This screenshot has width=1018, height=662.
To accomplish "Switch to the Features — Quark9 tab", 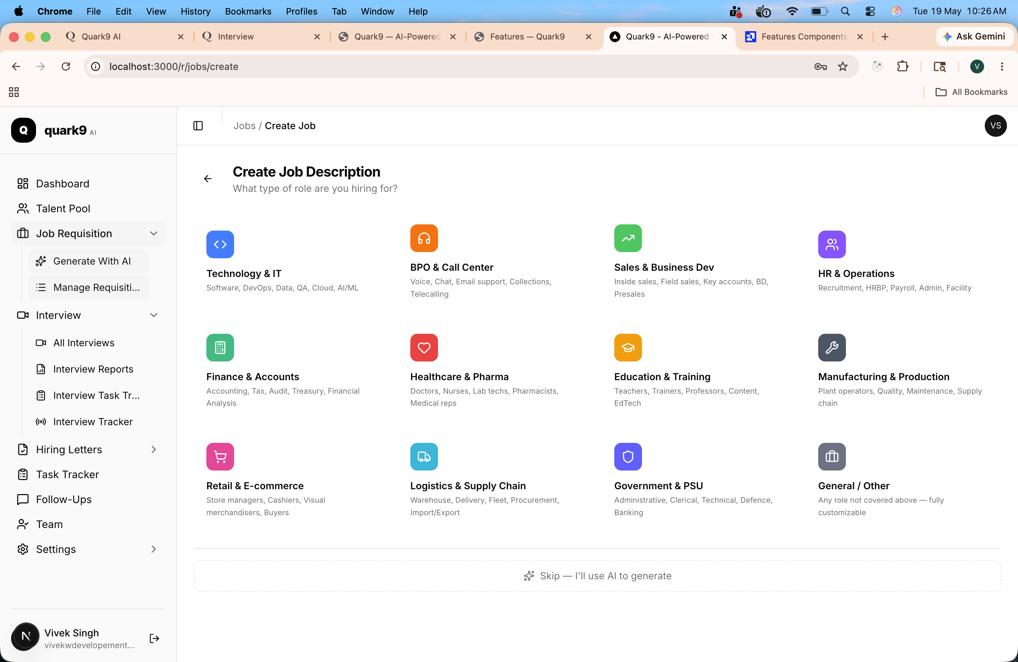I will point(533,37).
